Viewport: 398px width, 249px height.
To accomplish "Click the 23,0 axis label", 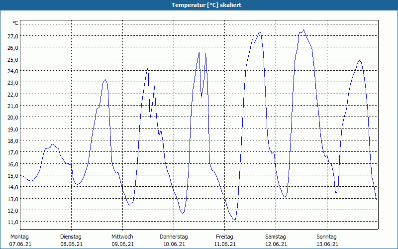I will coord(13,83).
